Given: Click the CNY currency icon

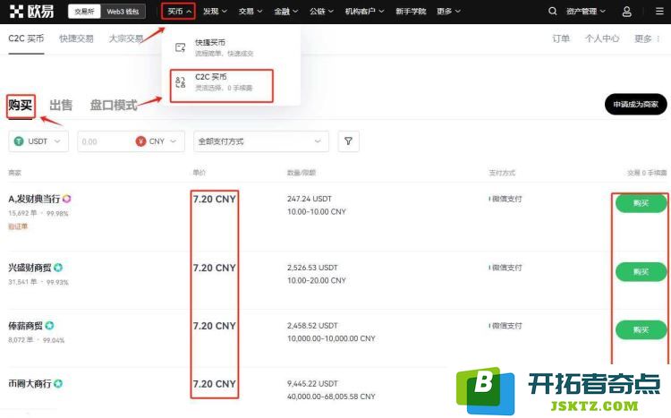Looking at the screenshot, I should (x=140, y=141).
